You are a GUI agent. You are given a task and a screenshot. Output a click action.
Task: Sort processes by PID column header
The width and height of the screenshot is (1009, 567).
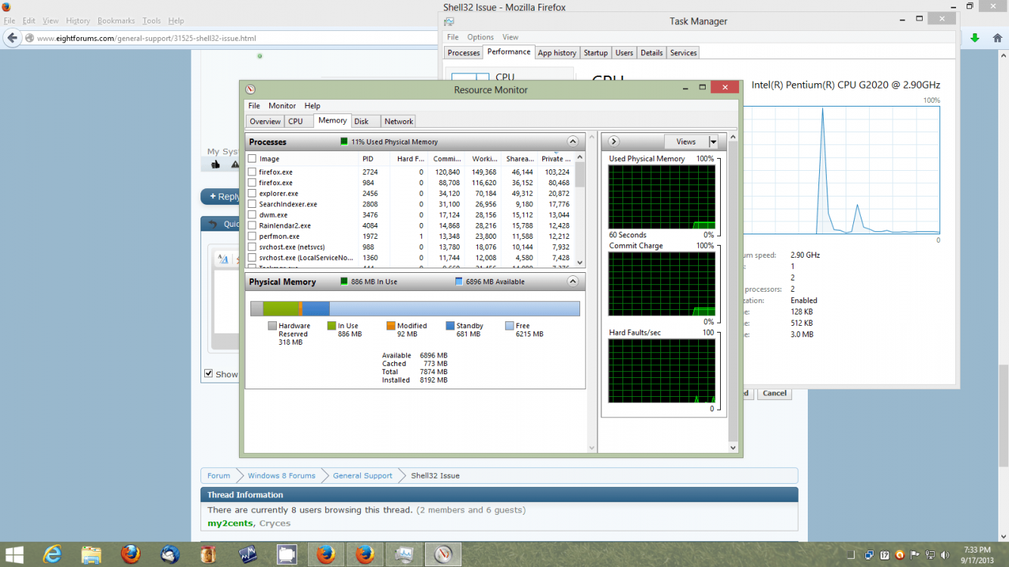coord(374,159)
